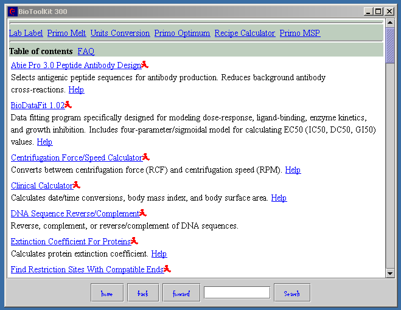Open the Lab Label tool

(26, 33)
